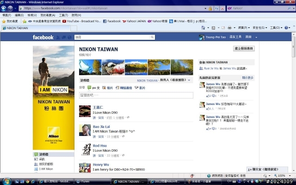
Task: Expand the Facebook account menu arrow
Action: click(256, 37)
